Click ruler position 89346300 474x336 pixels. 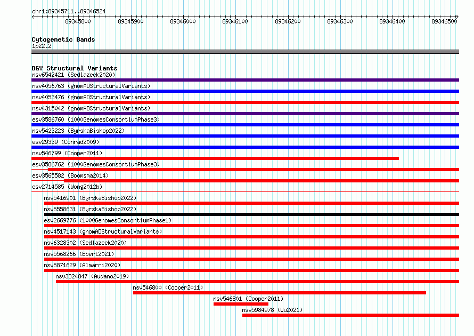point(340,21)
